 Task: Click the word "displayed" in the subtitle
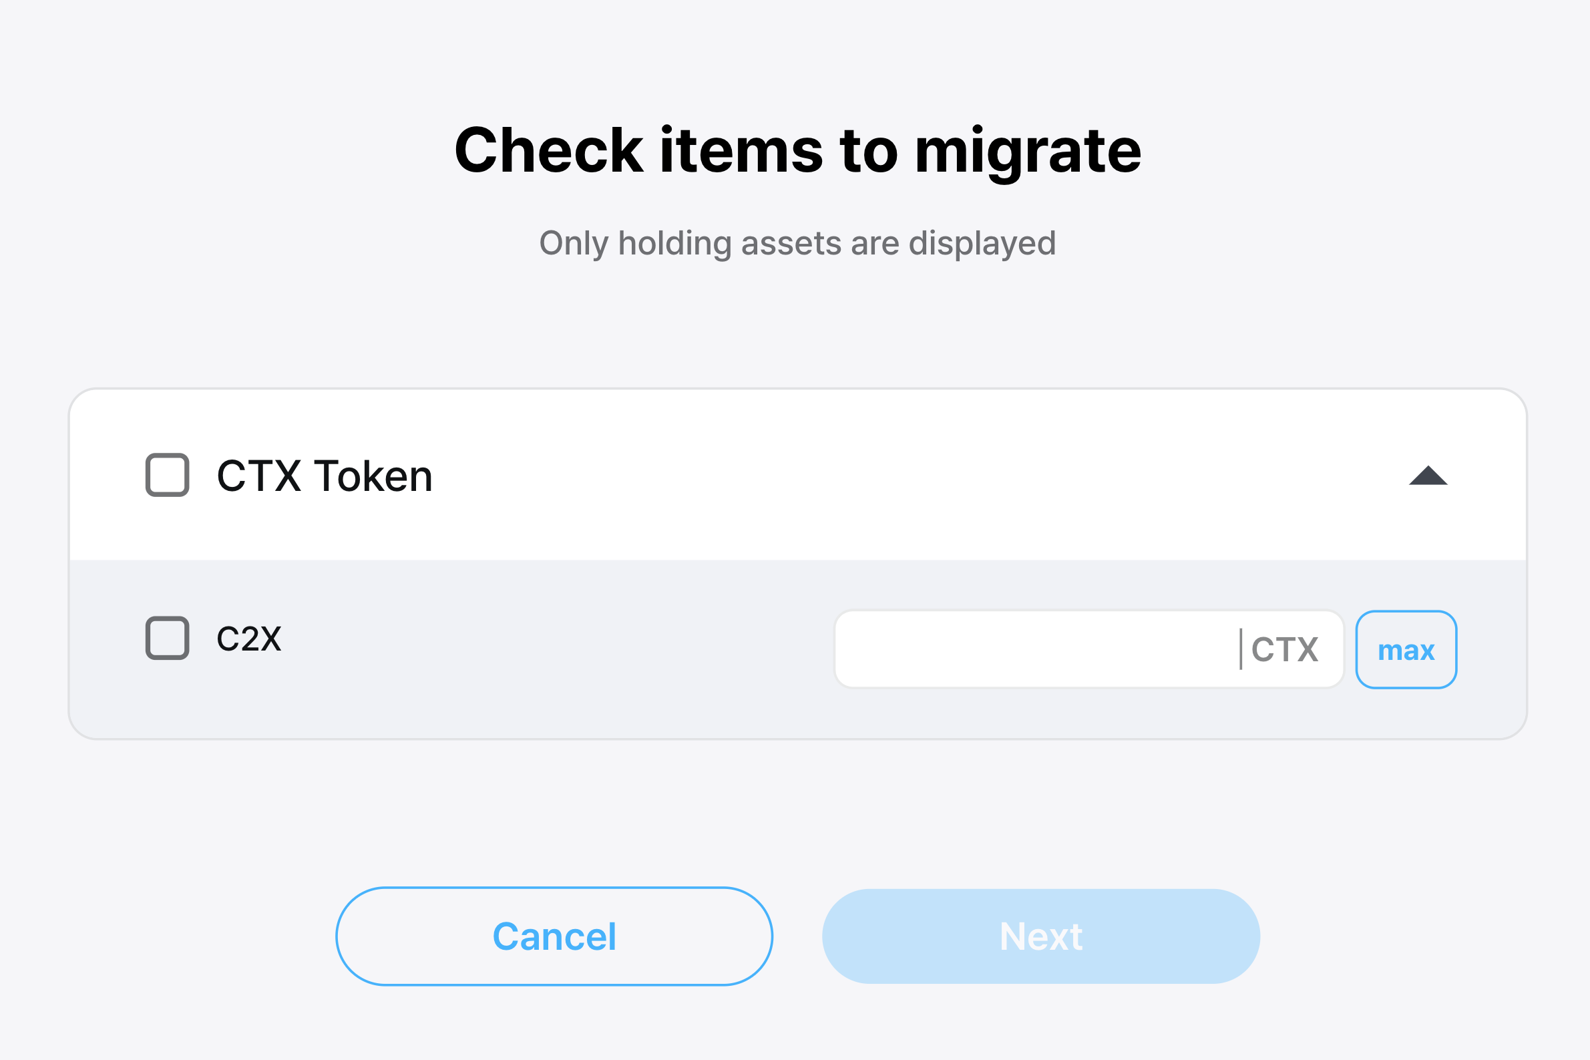tap(982, 243)
